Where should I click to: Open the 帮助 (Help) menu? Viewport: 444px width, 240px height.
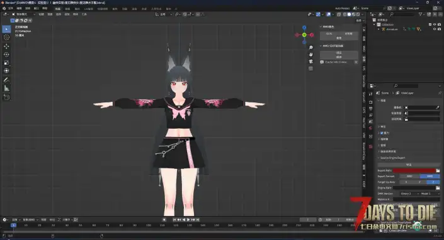coord(45,8)
